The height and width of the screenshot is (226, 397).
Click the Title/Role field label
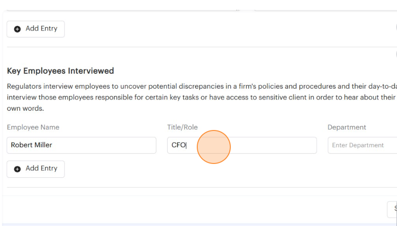(x=182, y=127)
